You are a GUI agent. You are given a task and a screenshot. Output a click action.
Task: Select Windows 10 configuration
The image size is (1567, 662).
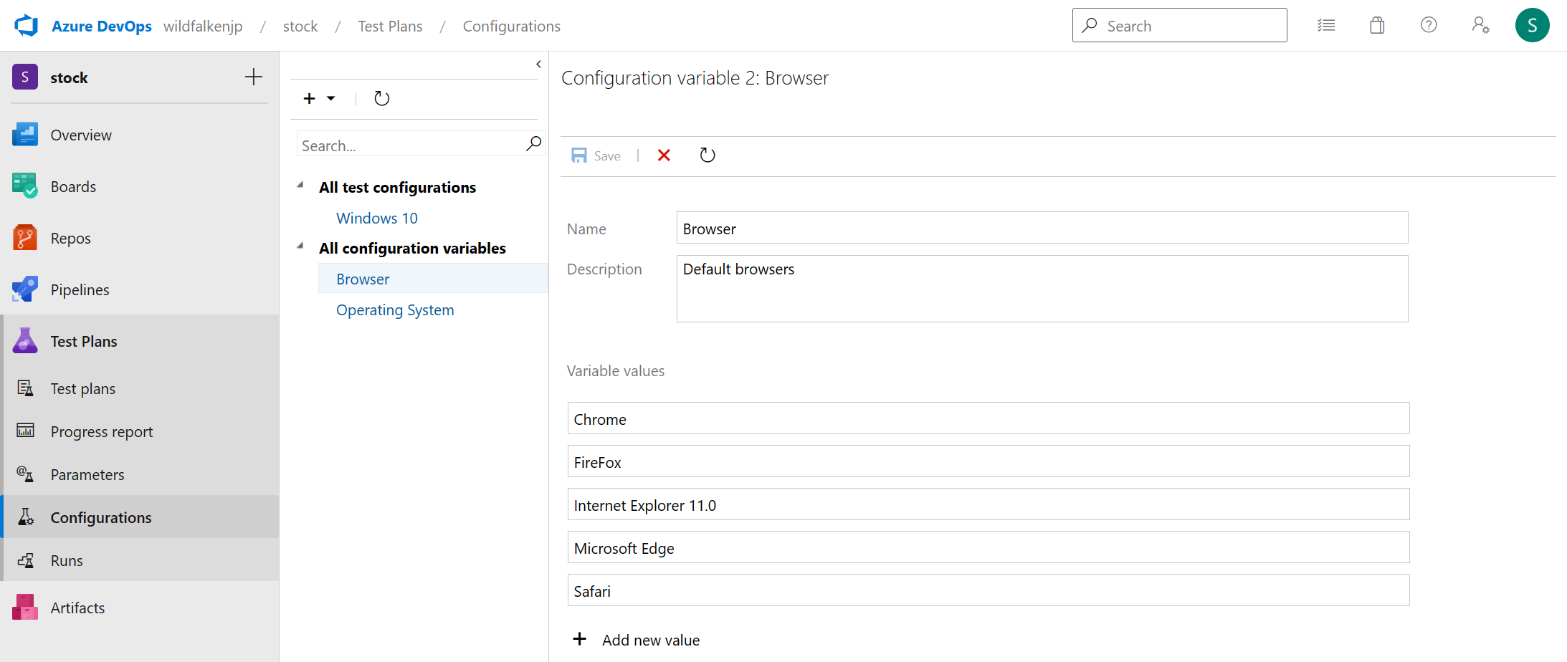click(x=377, y=218)
